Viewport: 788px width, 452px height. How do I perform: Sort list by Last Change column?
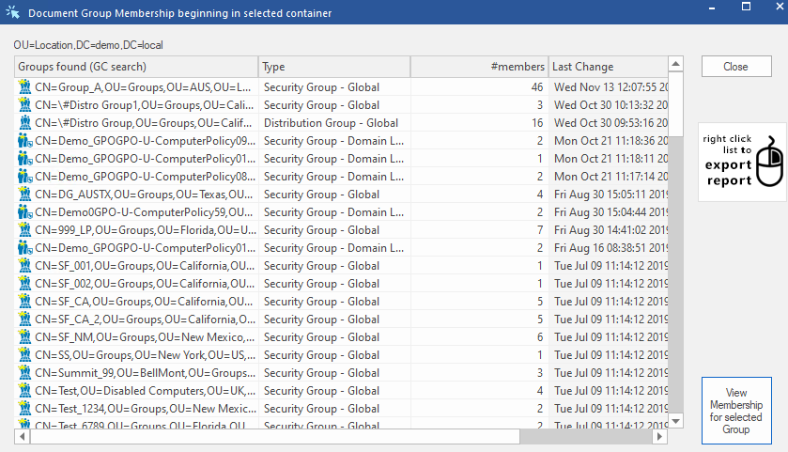point(607,67)
